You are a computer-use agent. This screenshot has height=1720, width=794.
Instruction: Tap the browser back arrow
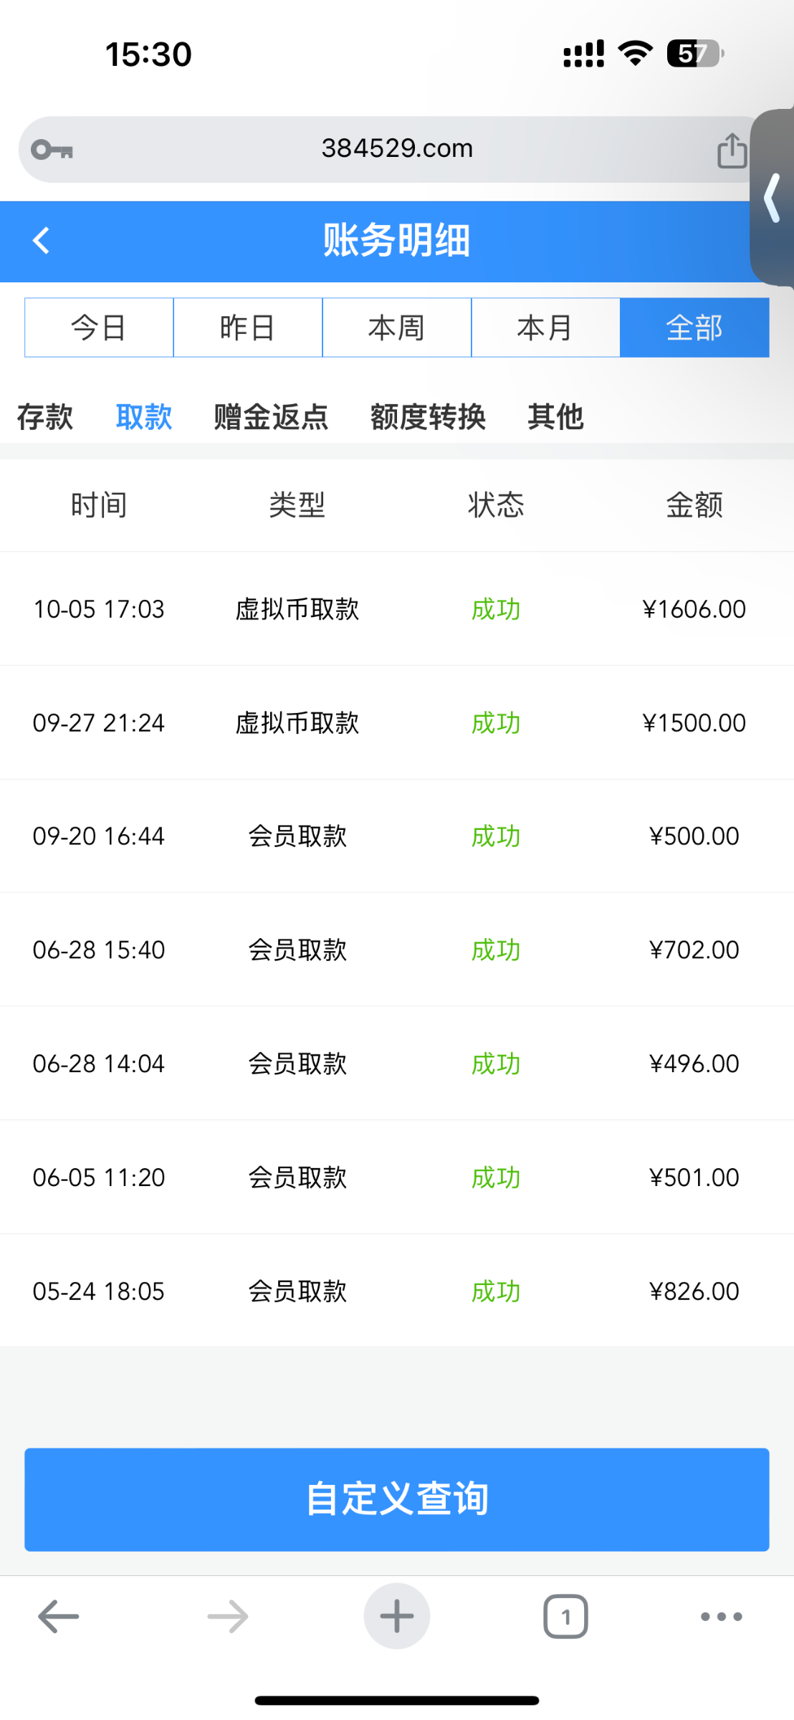click(x=58, y=1616)
